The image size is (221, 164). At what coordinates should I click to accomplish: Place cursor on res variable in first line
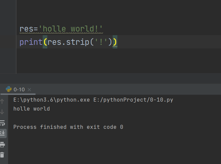point(26,29)
